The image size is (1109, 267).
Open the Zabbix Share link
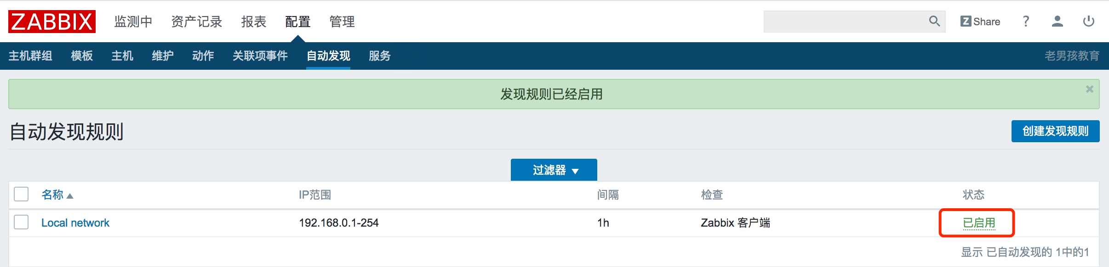click(x=980, y=22)
